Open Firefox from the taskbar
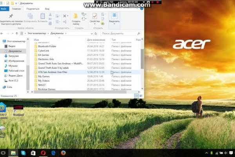The image size is (235, 157). pyautogui.click(x=63, y=152)
